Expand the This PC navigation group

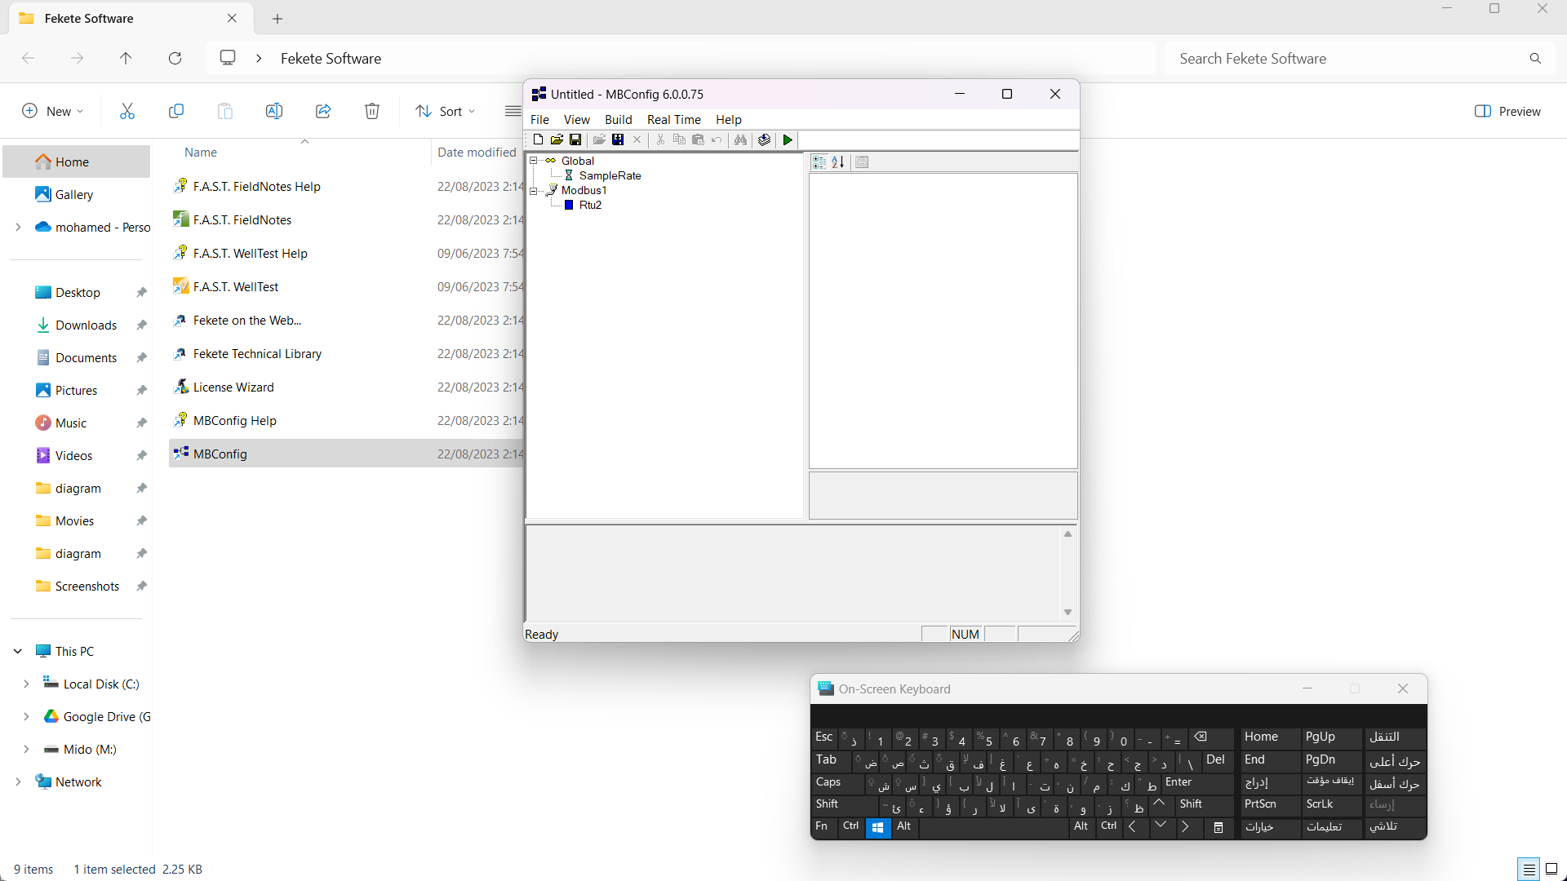pyautogui.click(x=18, y=651)
